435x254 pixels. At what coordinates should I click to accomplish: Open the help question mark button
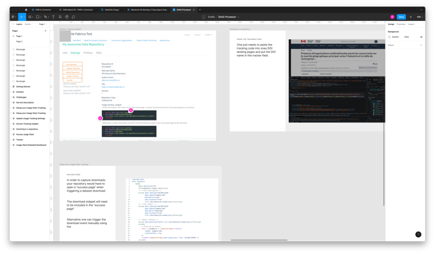tap(418, 234)
